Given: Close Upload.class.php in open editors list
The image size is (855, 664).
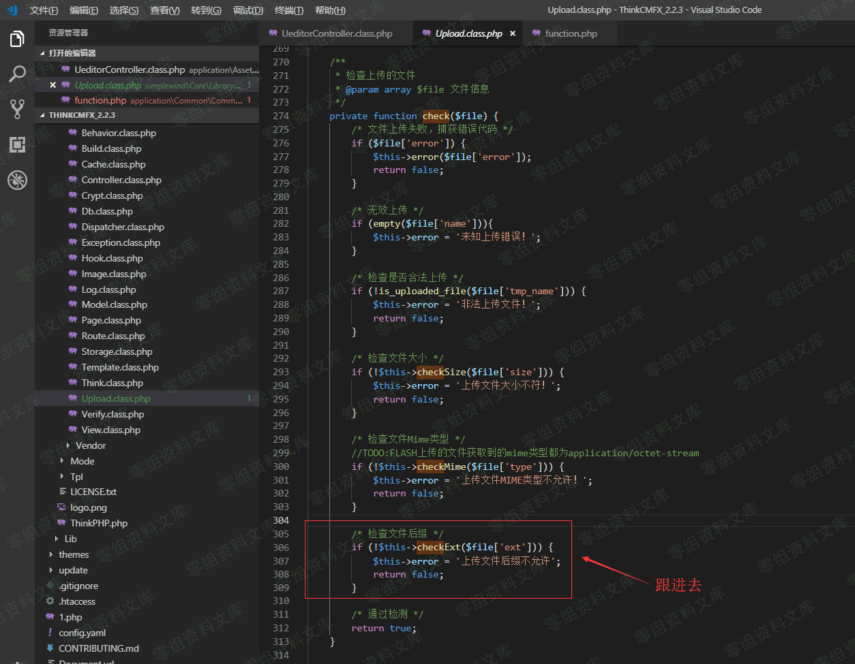Looking at the screenshot, I should click(53, 85).
